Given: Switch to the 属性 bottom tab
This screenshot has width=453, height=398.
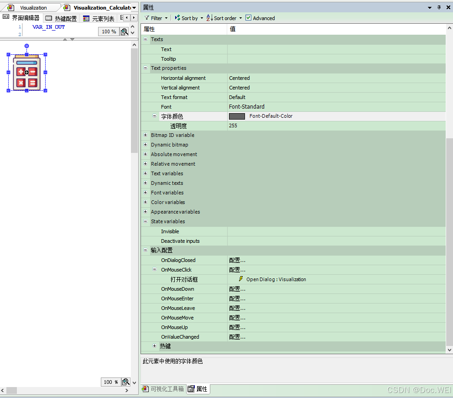Looking at the screenshot, I should point(198,389).
